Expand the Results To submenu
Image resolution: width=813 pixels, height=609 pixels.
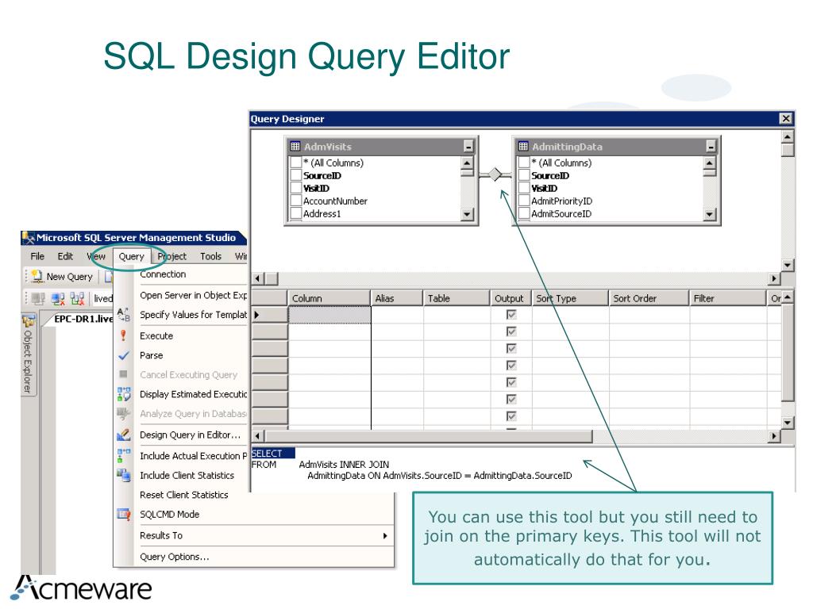pos(254,535)
